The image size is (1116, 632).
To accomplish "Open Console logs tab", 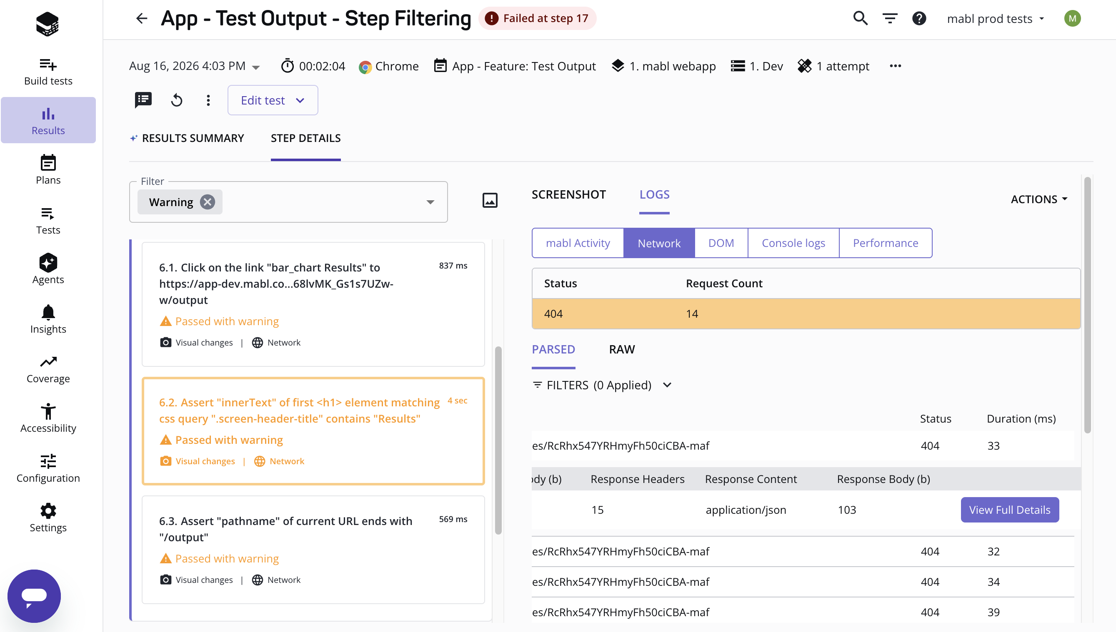I will click(793, 243).
